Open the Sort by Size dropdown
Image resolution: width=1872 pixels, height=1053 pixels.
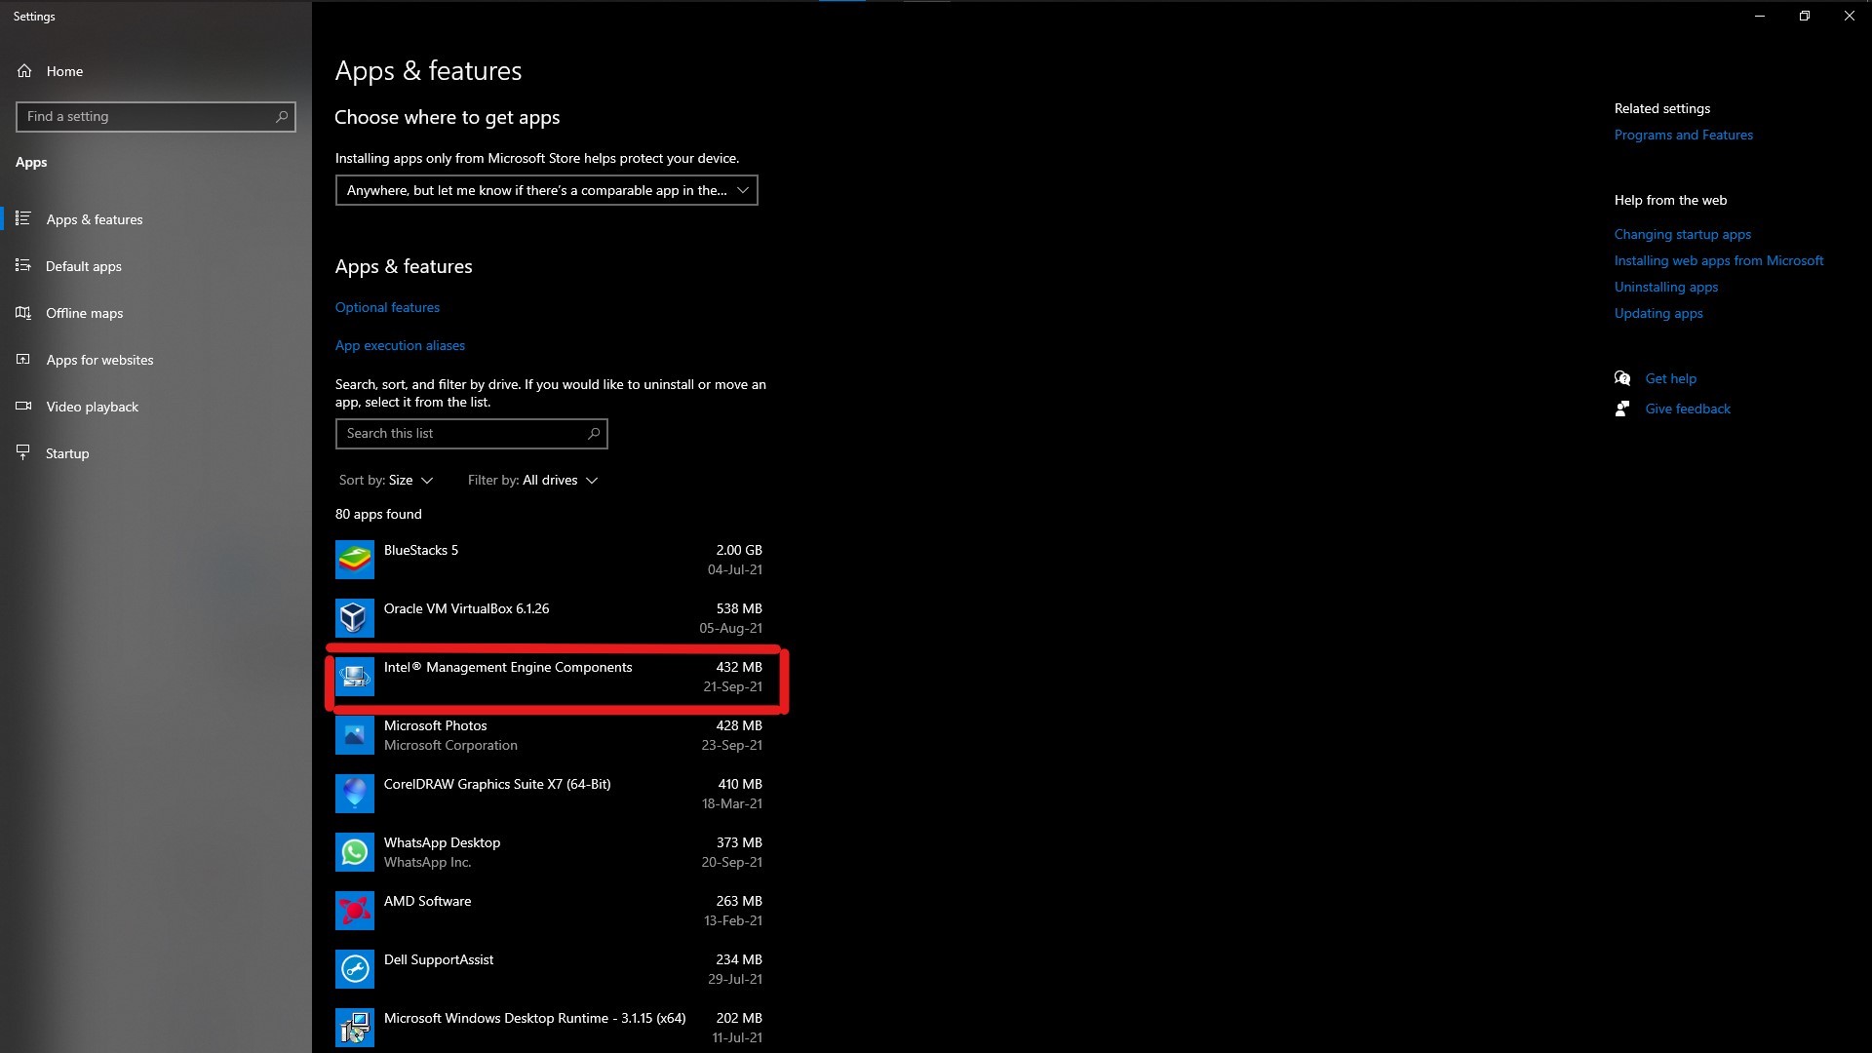386,480
